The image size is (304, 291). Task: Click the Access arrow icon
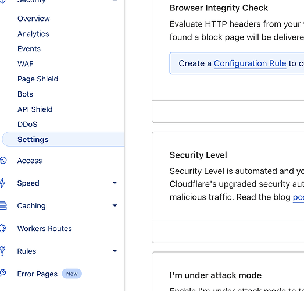pyautogui.click(x=3, y=161)
